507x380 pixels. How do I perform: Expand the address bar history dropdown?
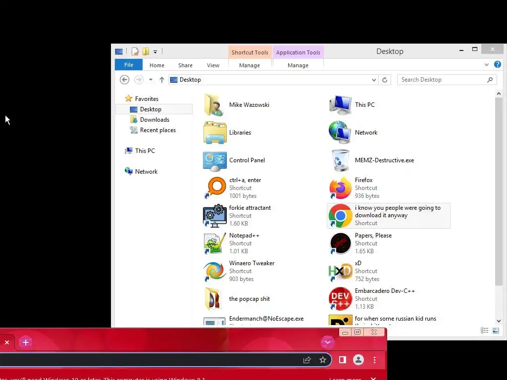point(374,80)
